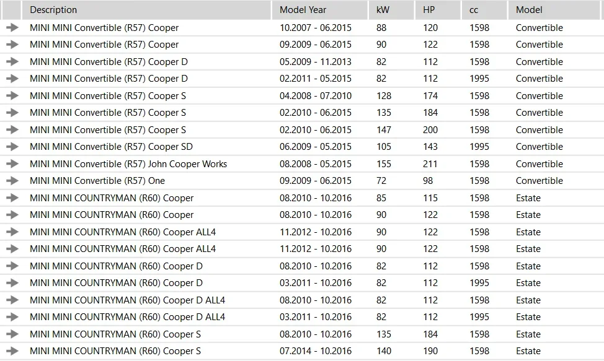Click the HP value '190'
604x361 pixels.
coord(430,351)
